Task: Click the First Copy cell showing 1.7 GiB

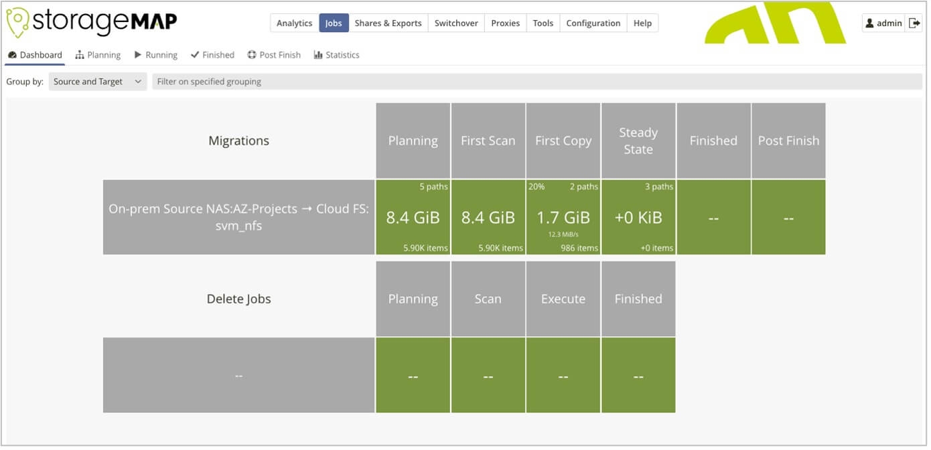Action: click(x=563, y=216)
